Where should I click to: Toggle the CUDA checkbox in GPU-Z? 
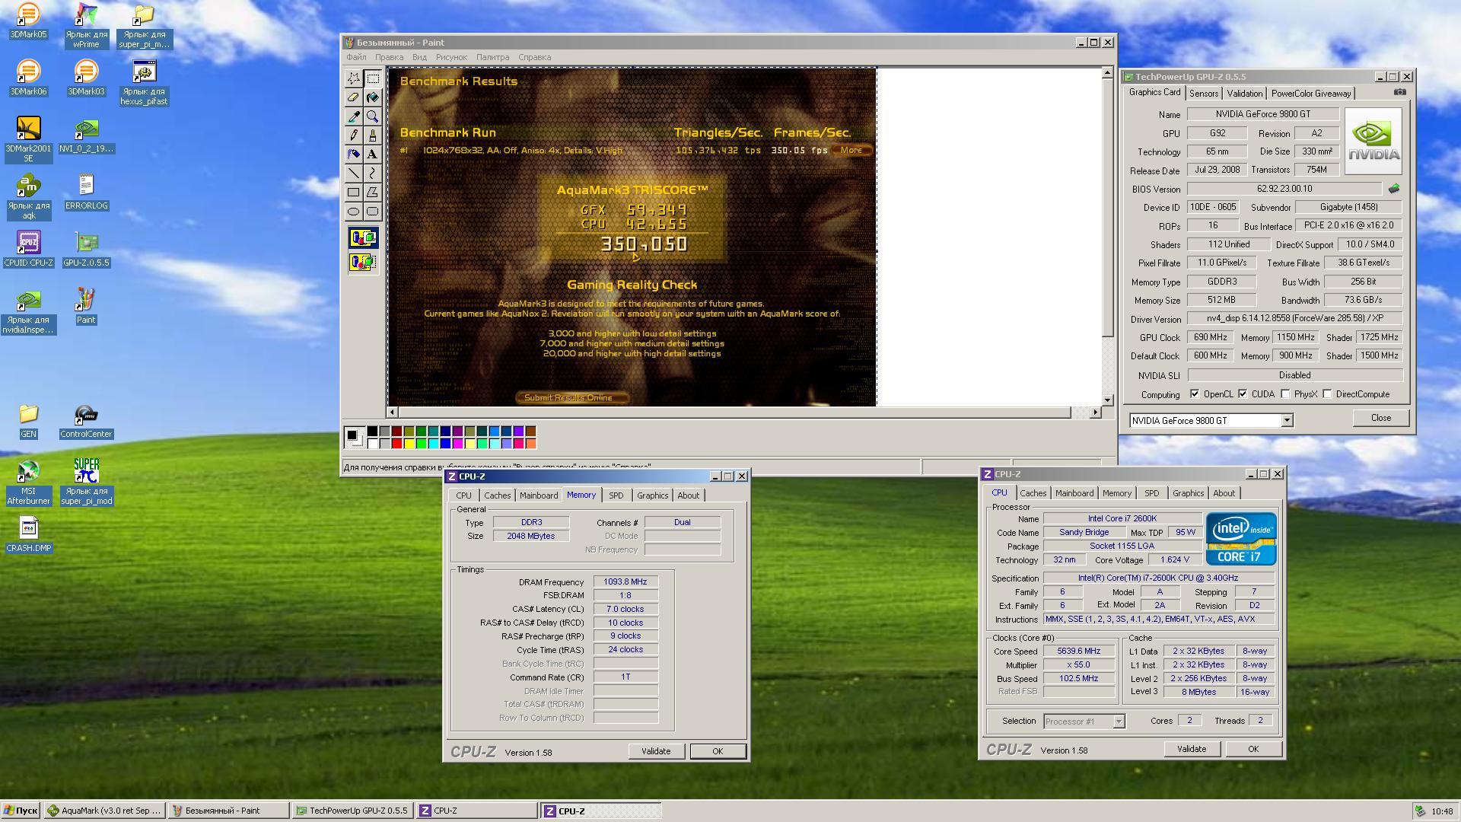point(1243,394)
